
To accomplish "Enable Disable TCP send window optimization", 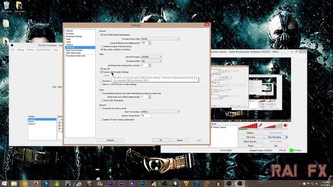I will pyautogui.click(x=101, y=120).
